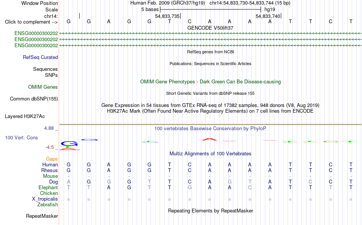
Task: Click the 'Sequences' track label
Action: (45, 69)
